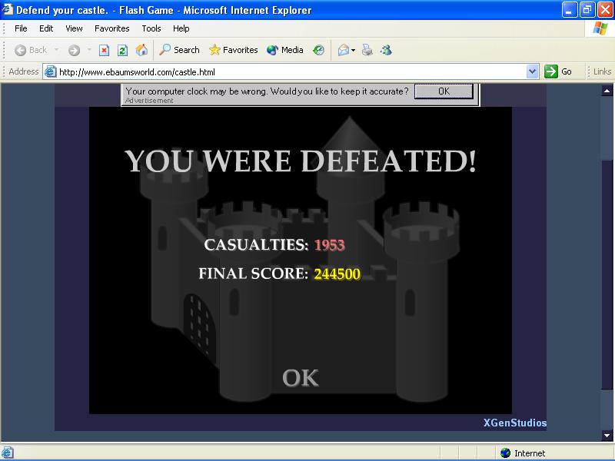
Task: Open the Forward history dropdown arrow
Action: coord(89,50)
